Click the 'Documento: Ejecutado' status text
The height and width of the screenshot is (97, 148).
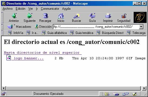[x=49, y=94]
